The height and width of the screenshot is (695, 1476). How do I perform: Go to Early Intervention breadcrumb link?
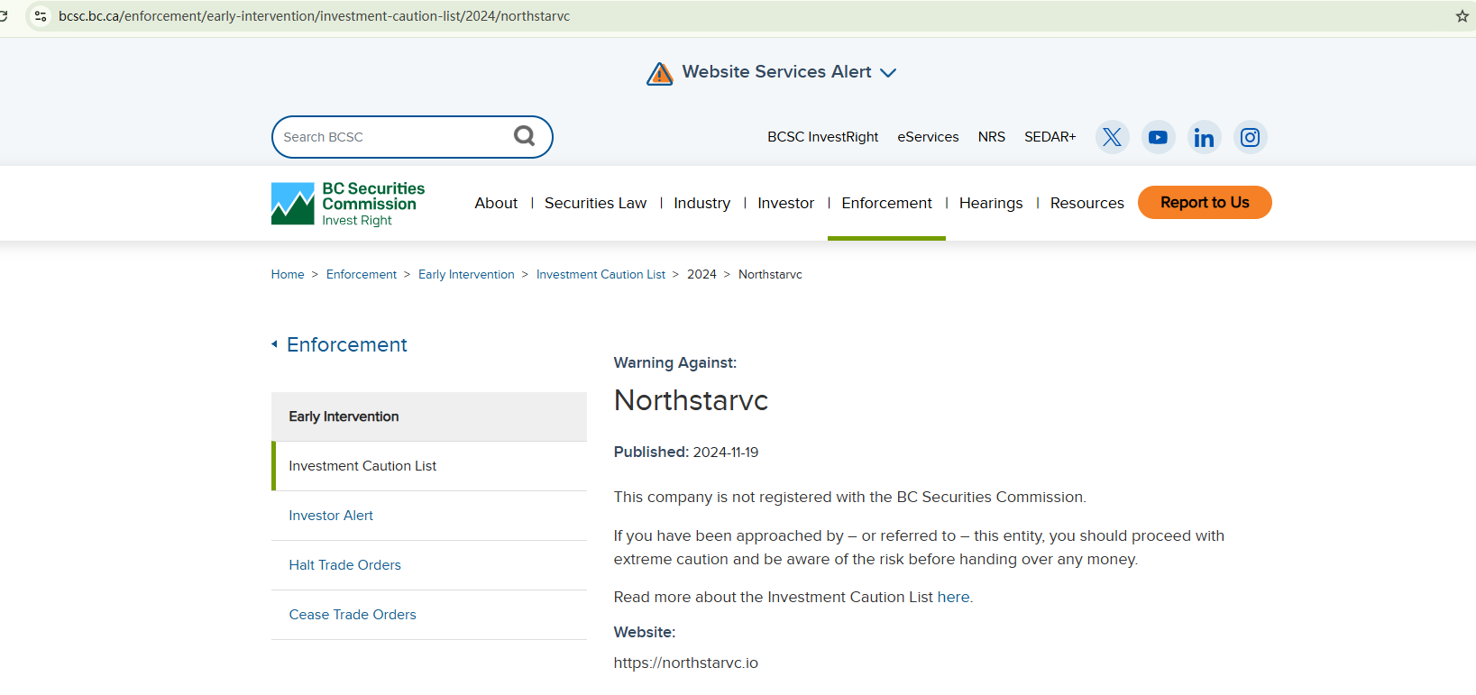click(x=466, y=275)
